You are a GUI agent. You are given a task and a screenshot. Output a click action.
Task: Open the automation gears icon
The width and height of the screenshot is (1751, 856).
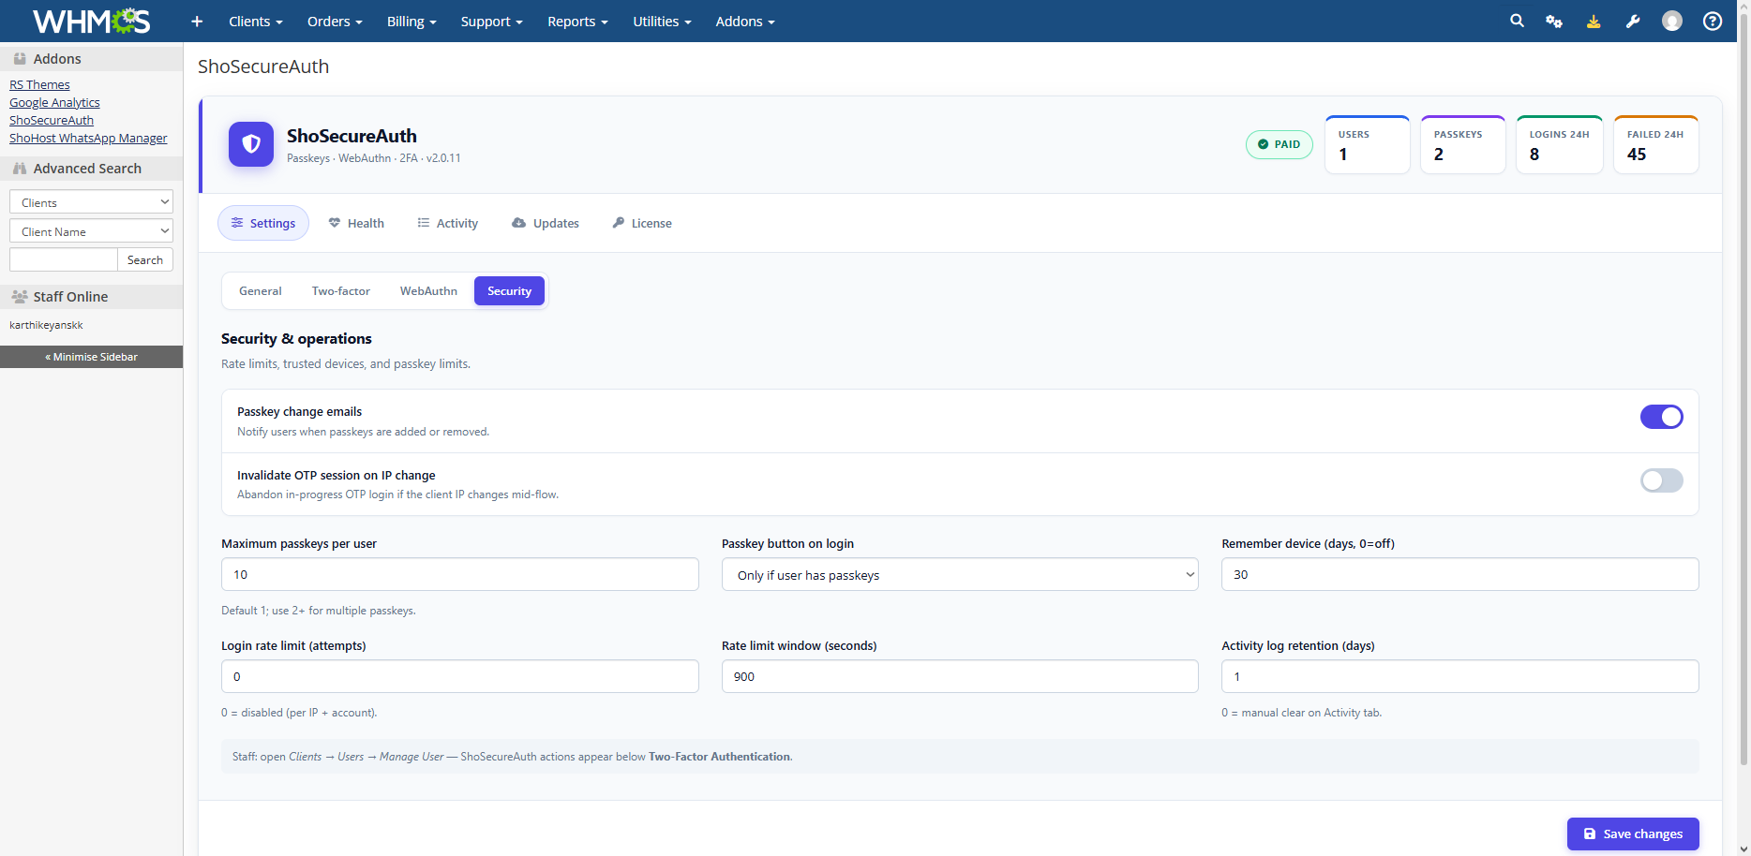pyautogui.click(x=1554, y=21)
